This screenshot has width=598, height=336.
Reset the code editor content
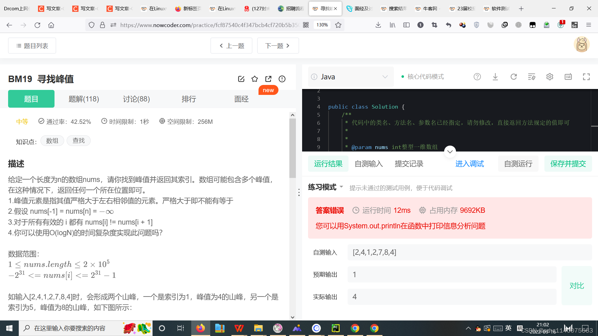(514, 77)
